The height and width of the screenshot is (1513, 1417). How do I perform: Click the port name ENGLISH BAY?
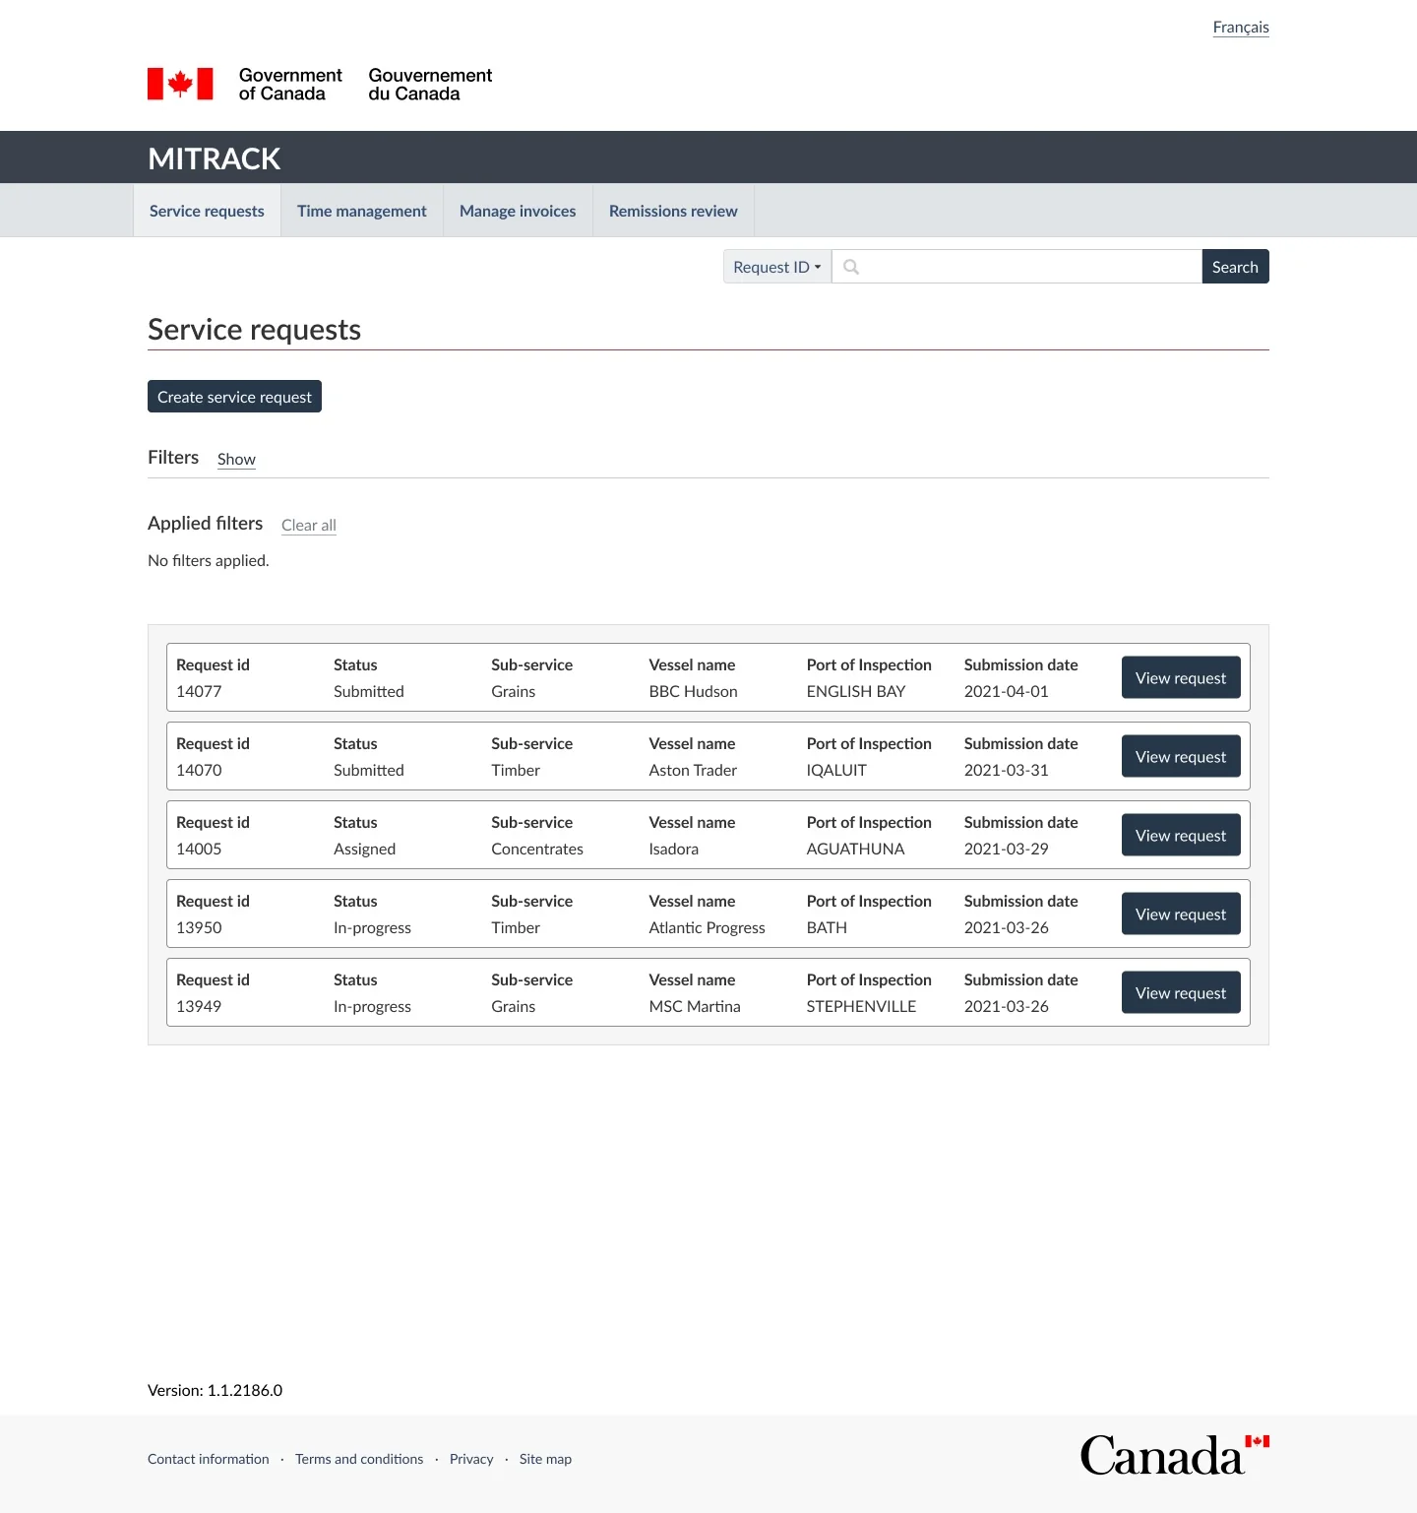coord(856,691)
